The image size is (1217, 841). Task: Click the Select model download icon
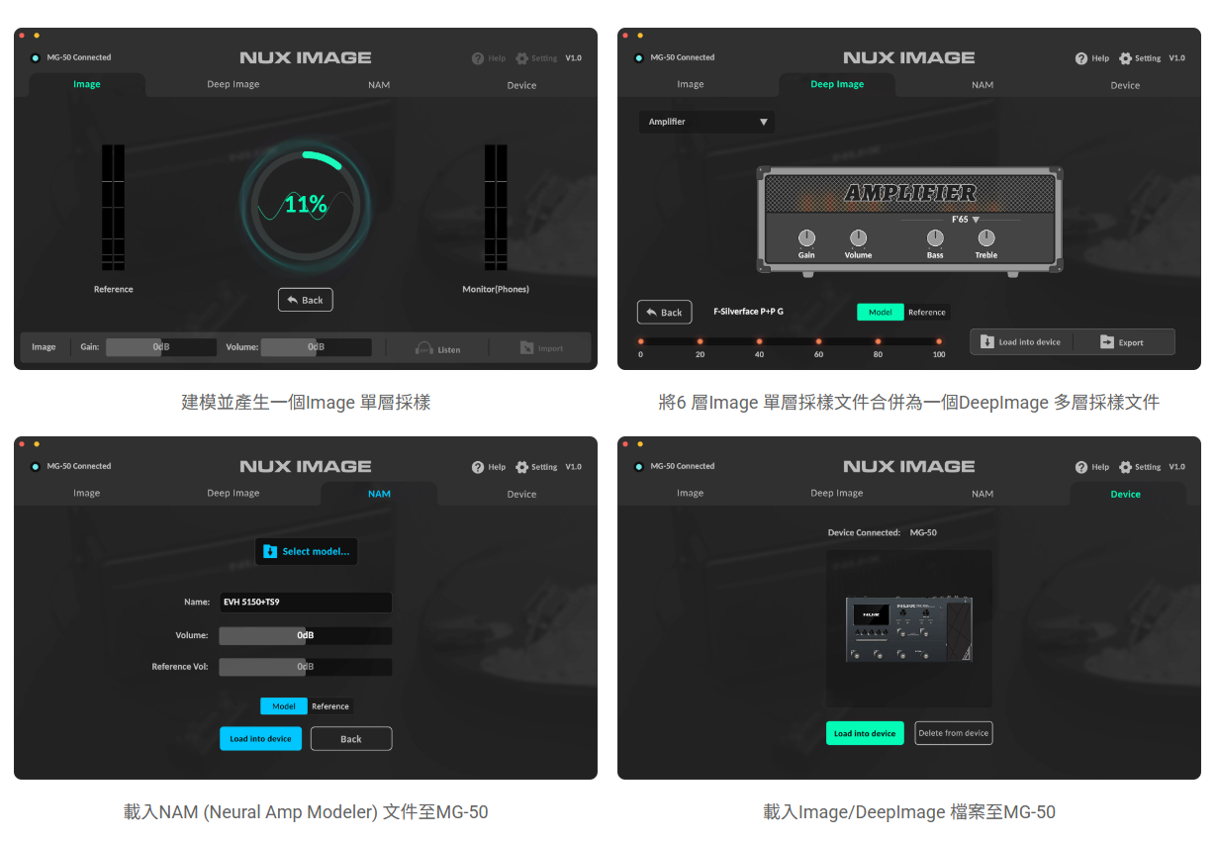coord(270,551)
